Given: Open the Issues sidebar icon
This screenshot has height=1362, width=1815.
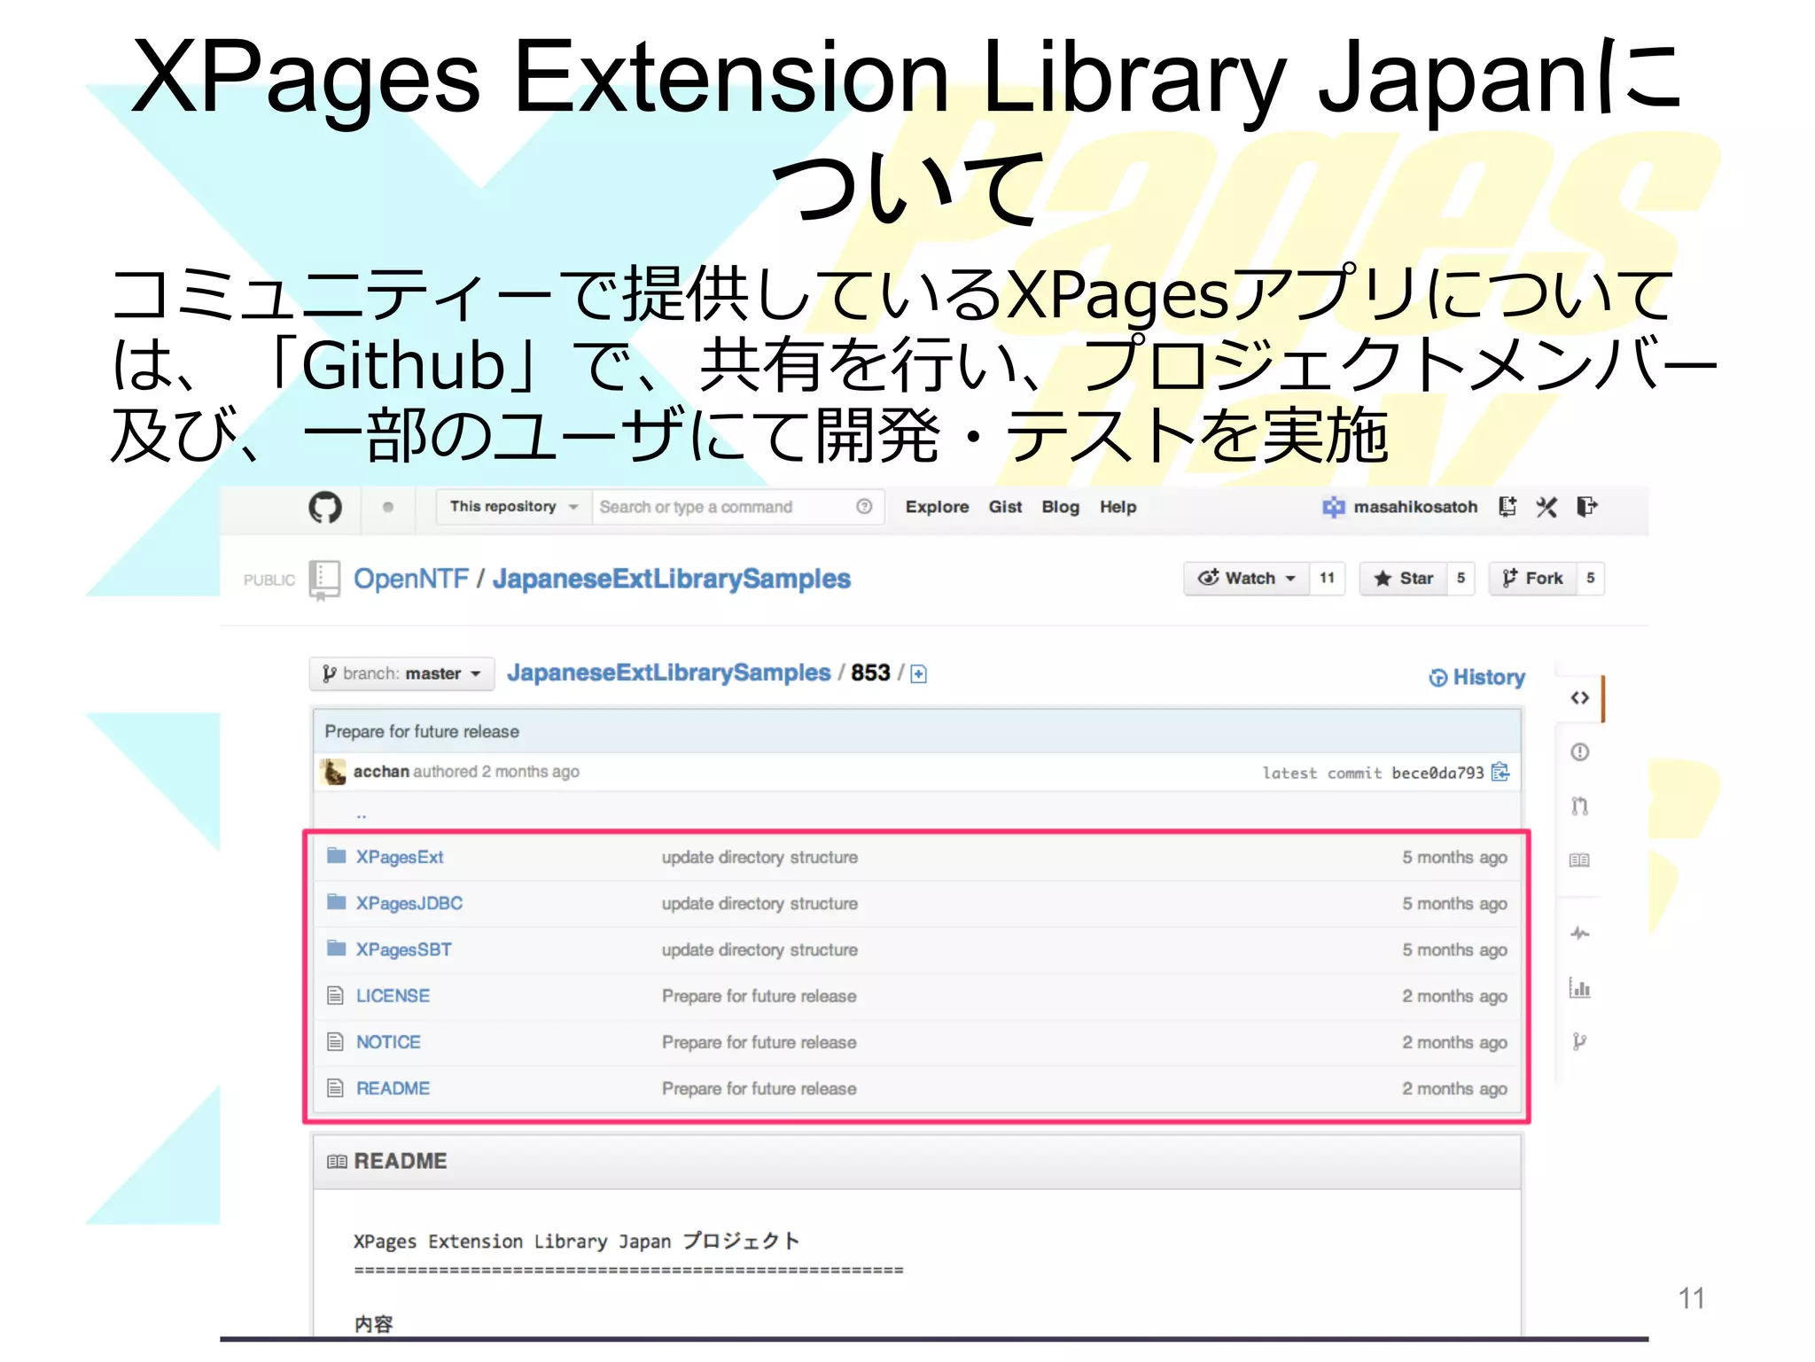Looking at the screenshot, I should click(x=1579, y=752).
